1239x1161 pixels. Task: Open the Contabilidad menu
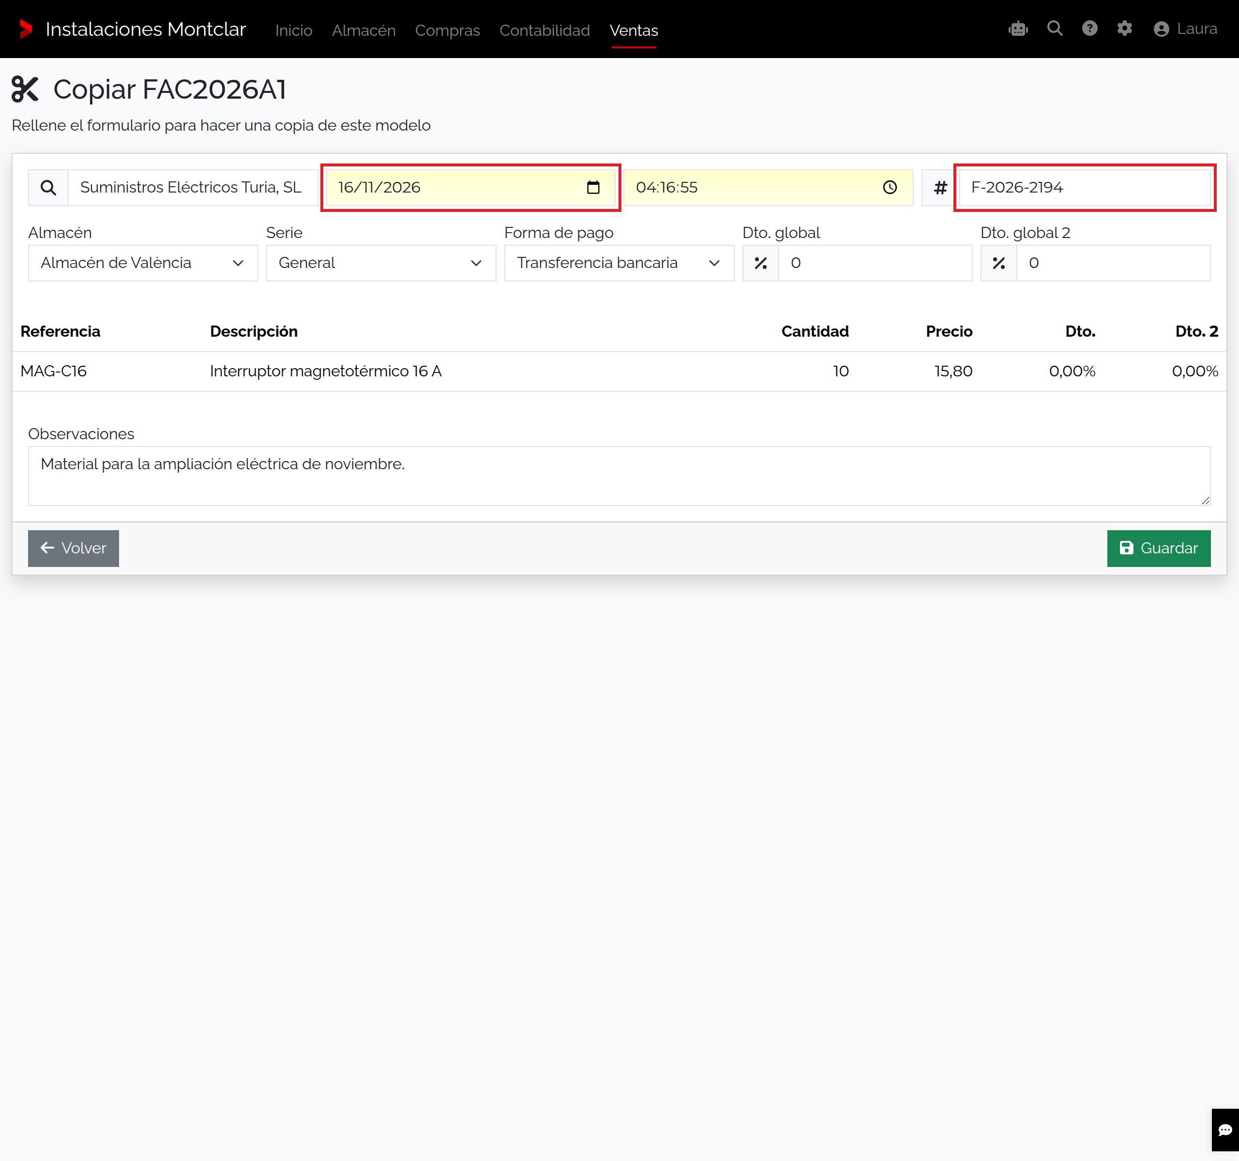click(544, 30)
